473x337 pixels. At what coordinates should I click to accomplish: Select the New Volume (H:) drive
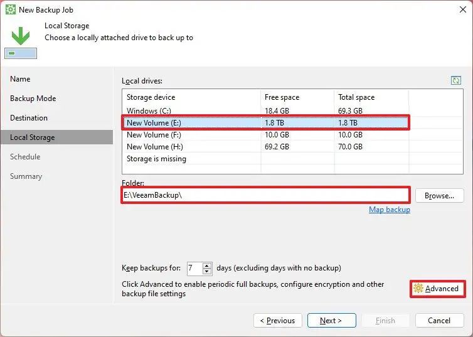tap(292, 147)
